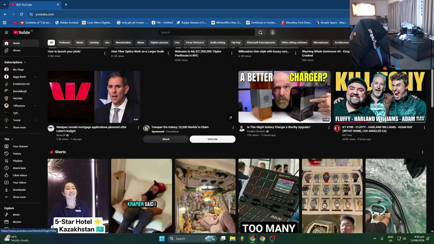Expand Subscriptions section chevron

click(x=25, y=62)
